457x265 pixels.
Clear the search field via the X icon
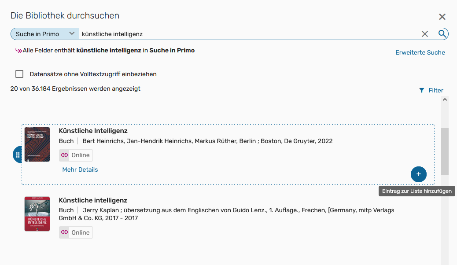tap(424, 33)
